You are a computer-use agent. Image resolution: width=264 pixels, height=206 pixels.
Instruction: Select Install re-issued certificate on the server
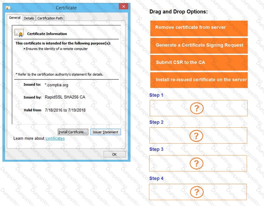(199, 80)
